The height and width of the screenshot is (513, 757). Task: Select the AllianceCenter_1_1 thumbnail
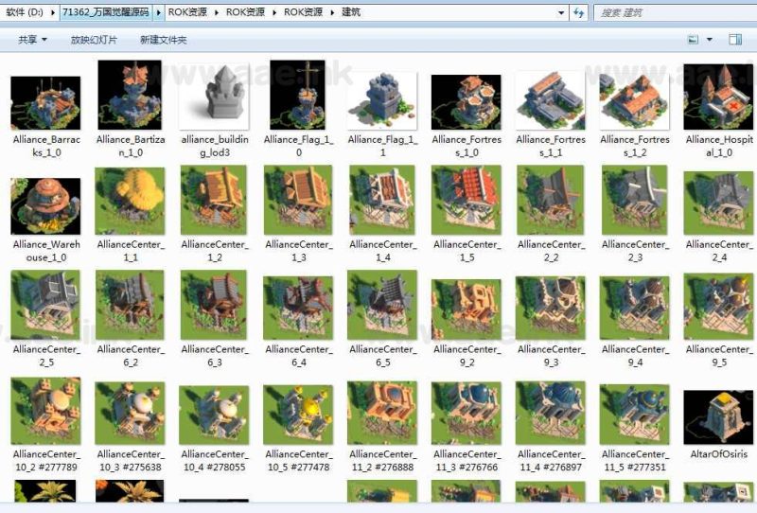tap(130, 202)
